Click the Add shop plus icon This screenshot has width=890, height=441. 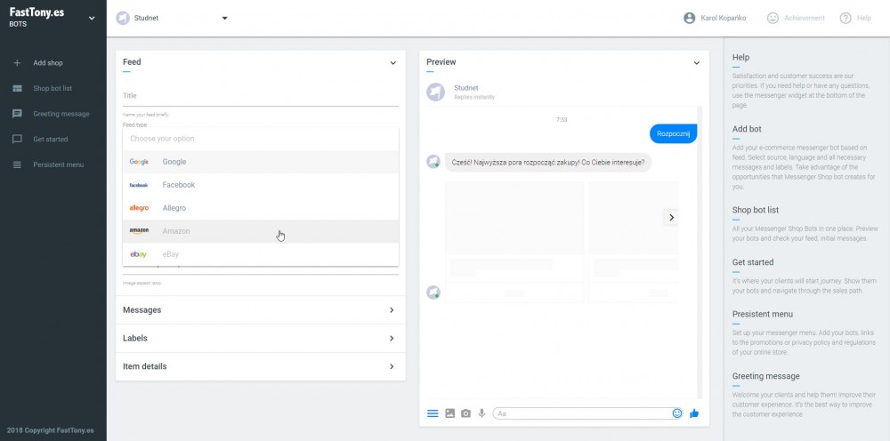17,63
